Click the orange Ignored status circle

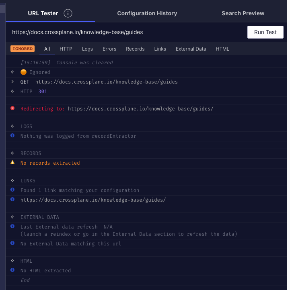(x=23, y=72)
